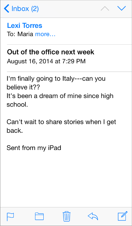132x226 pixels.
Task: Delete the email with the trash icon
Action: (x=67, y=216)
